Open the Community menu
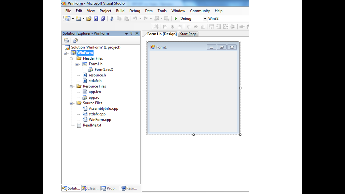 pos(200,11)
